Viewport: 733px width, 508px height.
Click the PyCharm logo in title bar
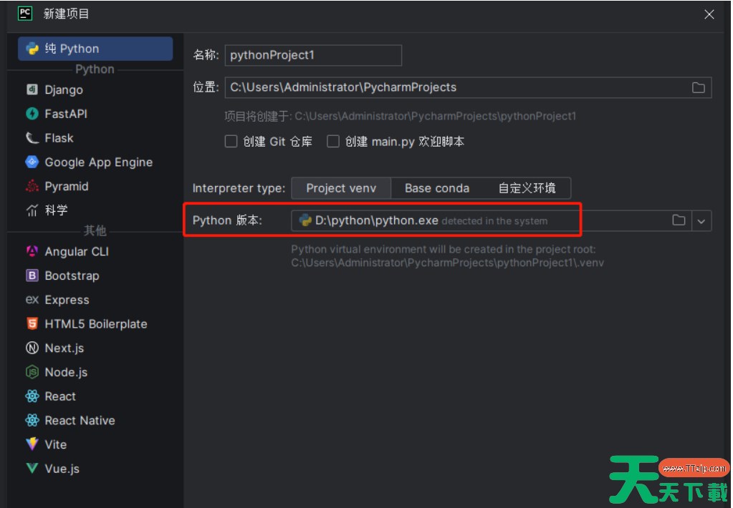click(25, 14)
